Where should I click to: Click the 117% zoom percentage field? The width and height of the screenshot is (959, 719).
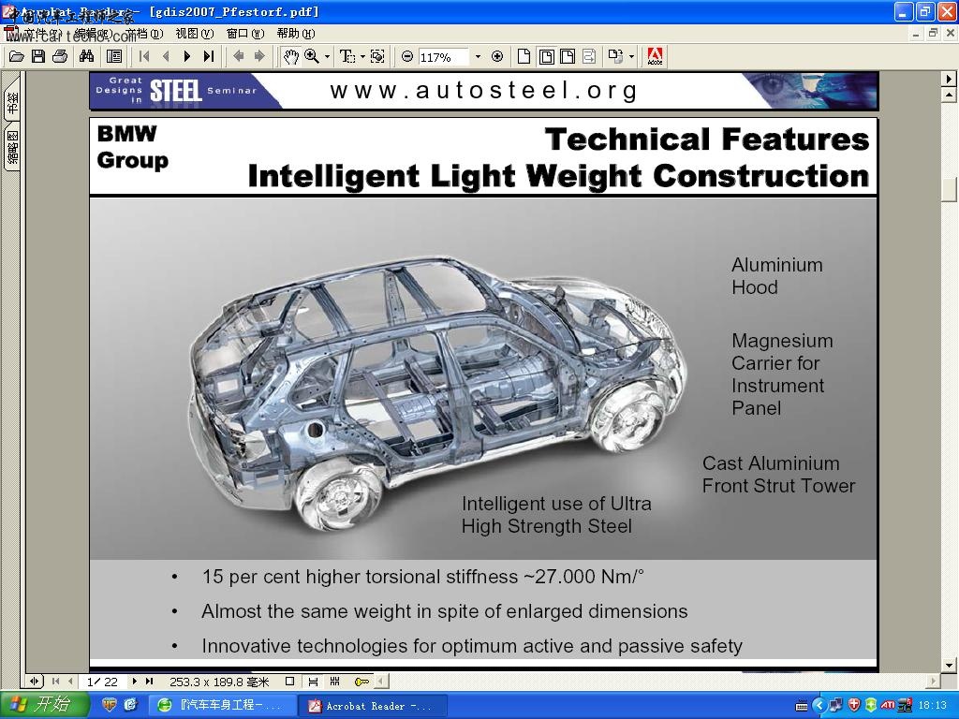pos(443,57)
